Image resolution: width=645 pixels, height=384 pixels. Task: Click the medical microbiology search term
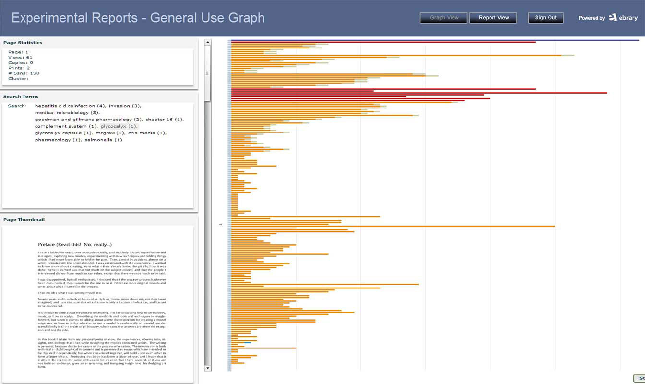click(x=61, y=112)
